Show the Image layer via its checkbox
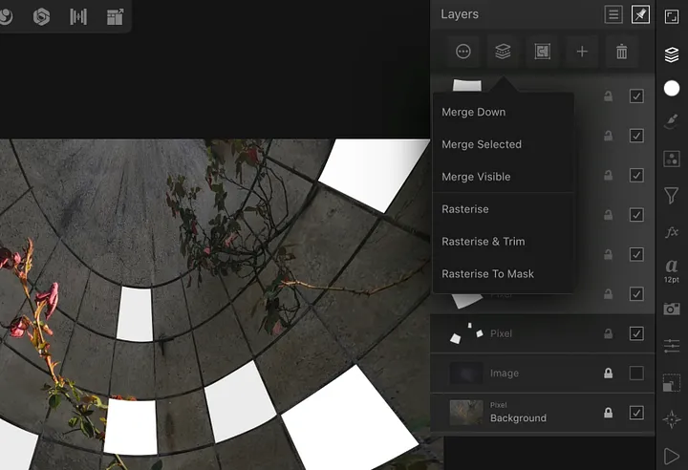Screen dimensions: 688x470 point(636,374)
